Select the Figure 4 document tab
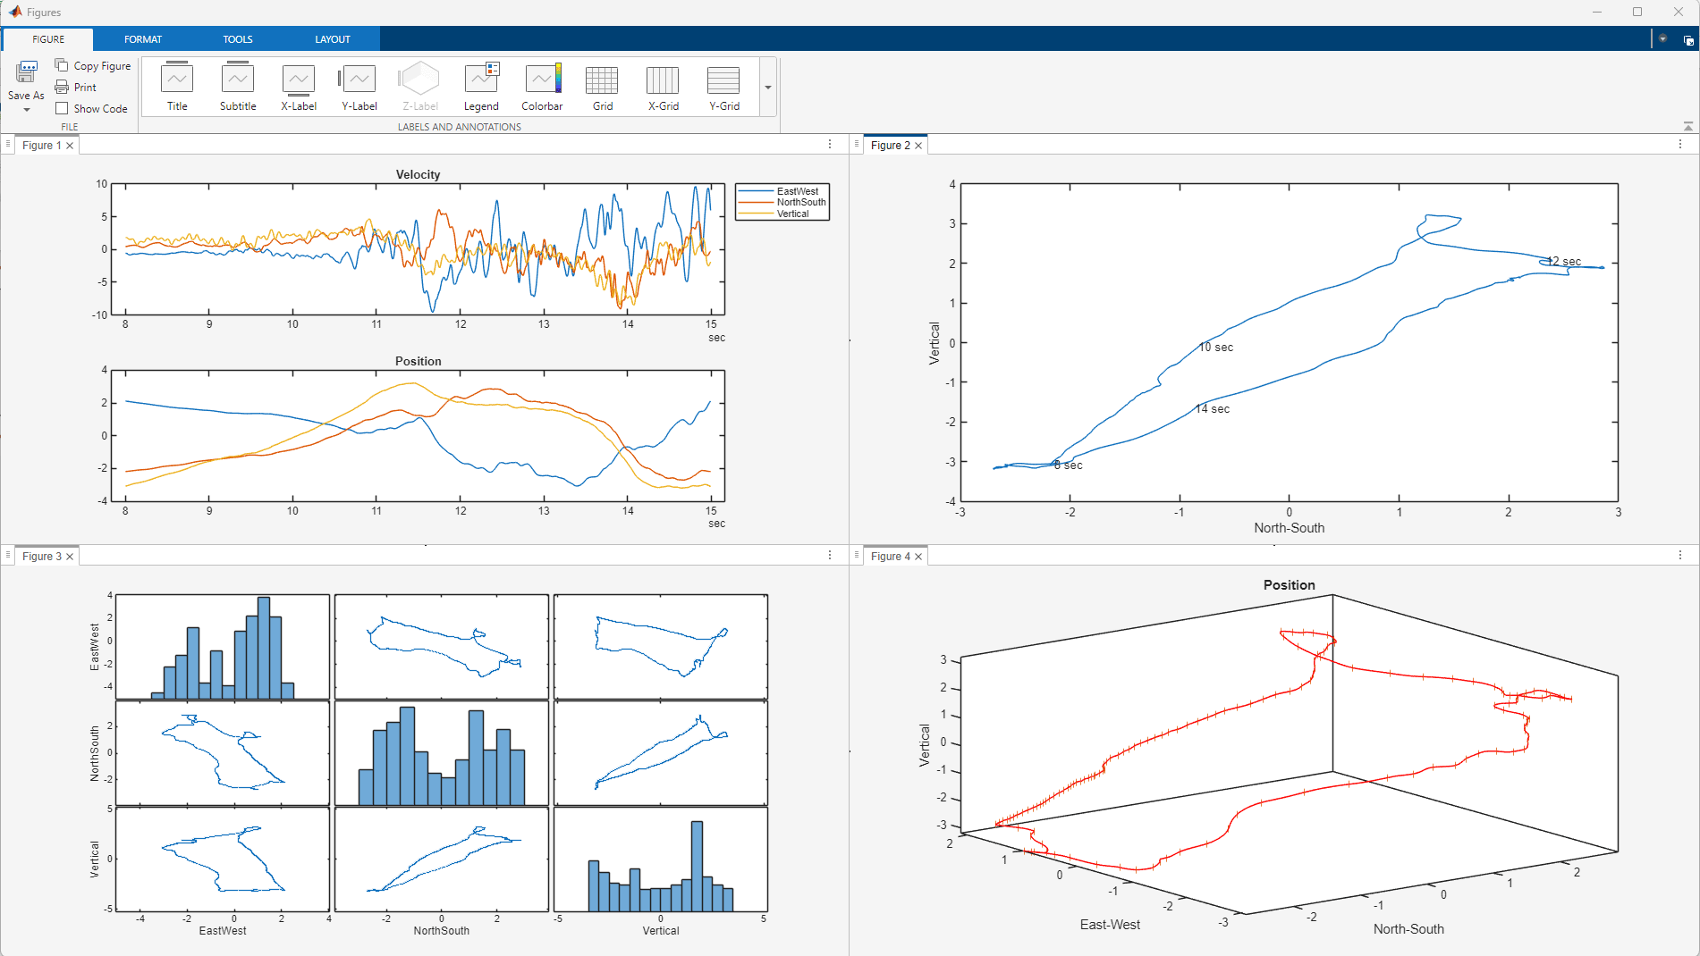 point(890,557)
